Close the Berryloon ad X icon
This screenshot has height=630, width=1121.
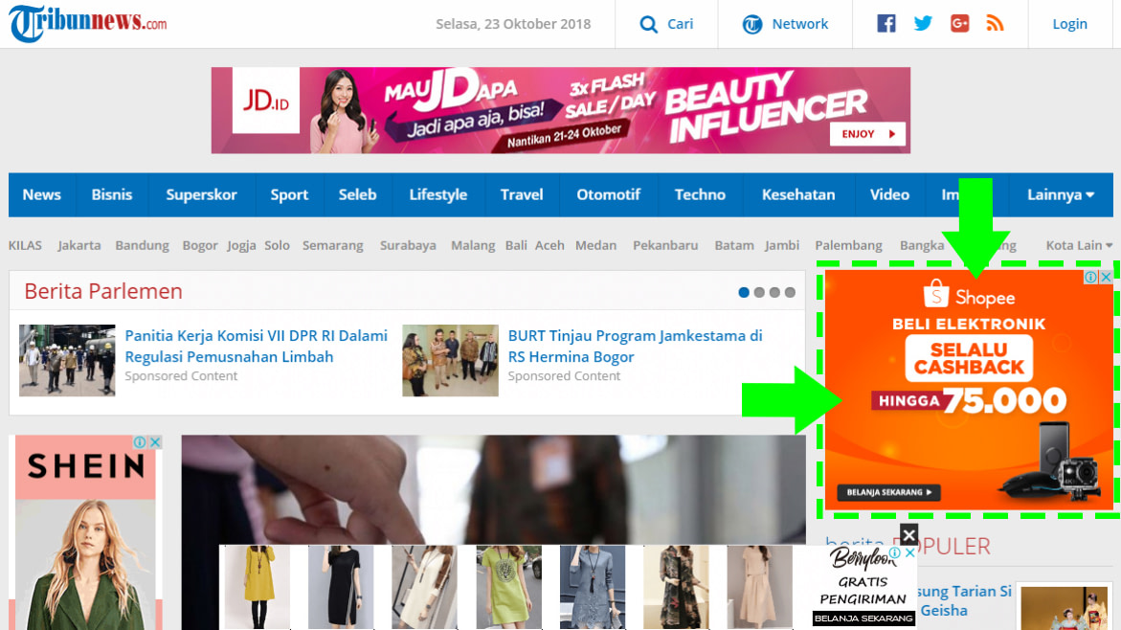pyautogui.click(x=909, y=552)
